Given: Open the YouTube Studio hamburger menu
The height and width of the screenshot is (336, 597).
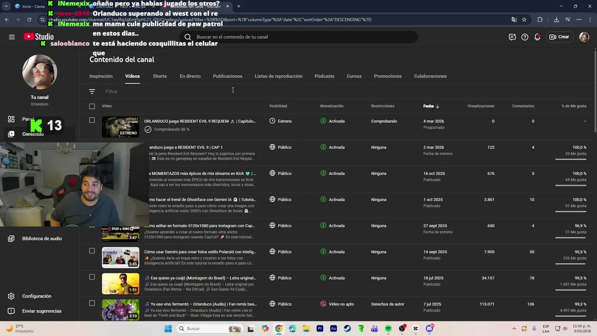Looking at the screenshot, I should [12, 37].
